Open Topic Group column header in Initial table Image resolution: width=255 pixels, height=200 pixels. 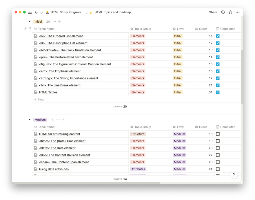[x=143, y=29]
